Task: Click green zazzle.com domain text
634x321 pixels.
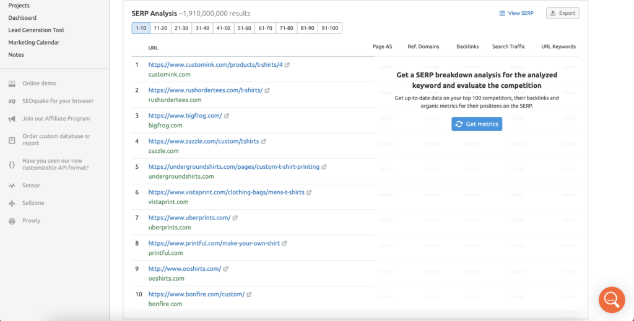Action: coord(163,151)
